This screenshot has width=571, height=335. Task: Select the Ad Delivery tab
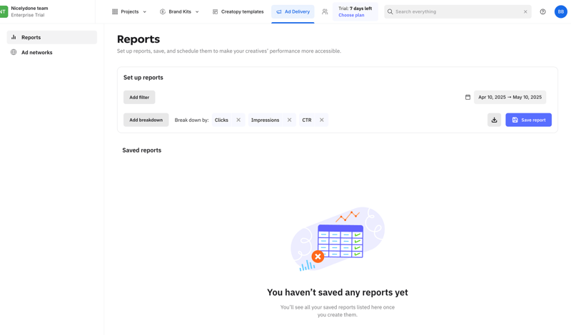coord(293,11)
